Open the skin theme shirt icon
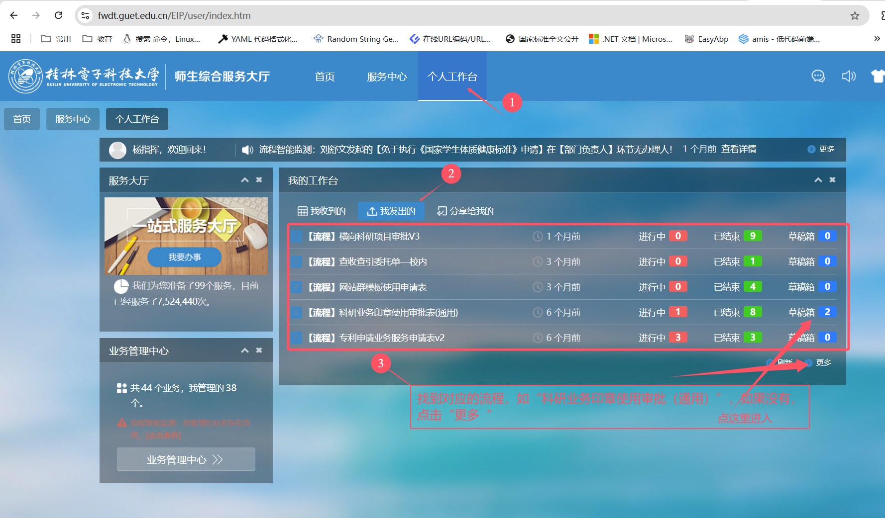This screenshot has width=885, height=518. 878,76
